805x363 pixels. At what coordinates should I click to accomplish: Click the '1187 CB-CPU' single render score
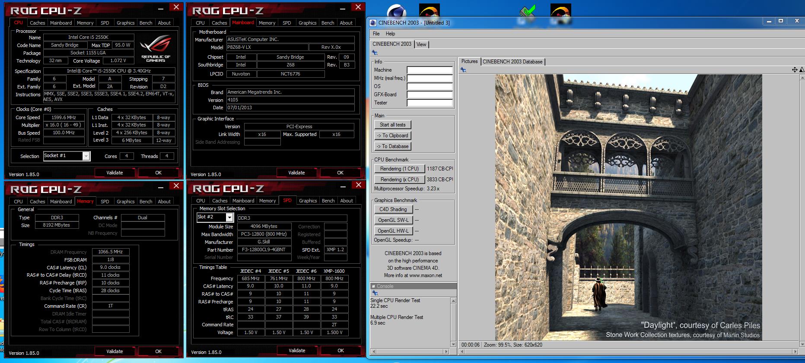(440, 169)
